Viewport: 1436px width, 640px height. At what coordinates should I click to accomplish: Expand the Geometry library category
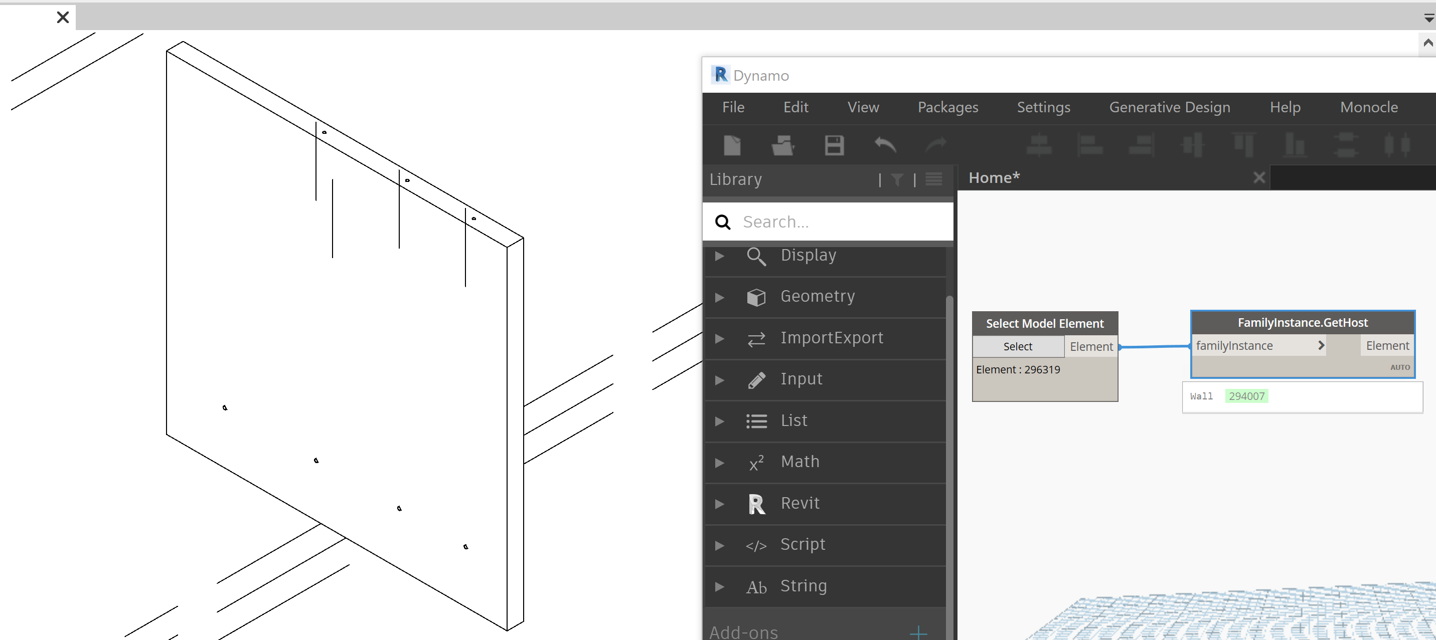coord(719,297)
